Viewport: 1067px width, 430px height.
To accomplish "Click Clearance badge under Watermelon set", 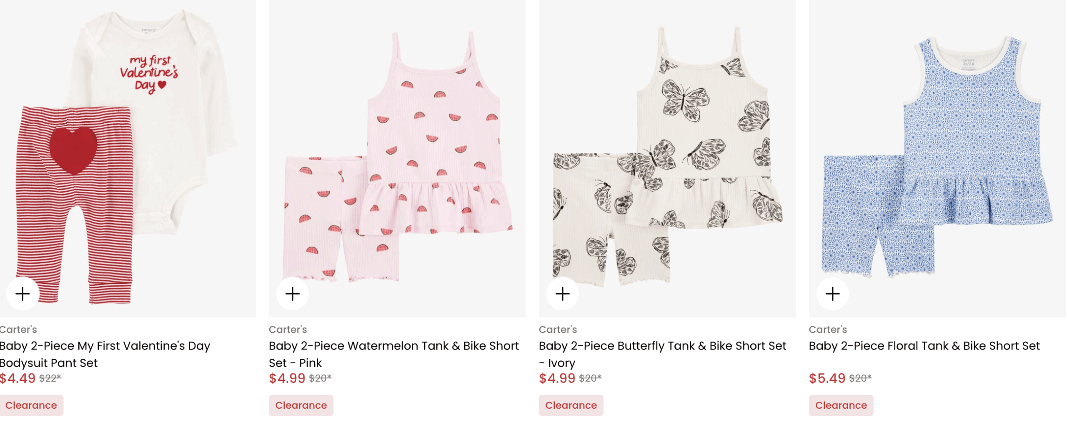I will pyautogui.click(x=301, y=406).
